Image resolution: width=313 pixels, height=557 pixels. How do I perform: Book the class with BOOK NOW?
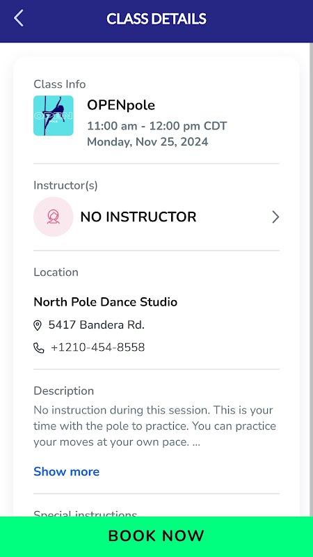(156, 536)
